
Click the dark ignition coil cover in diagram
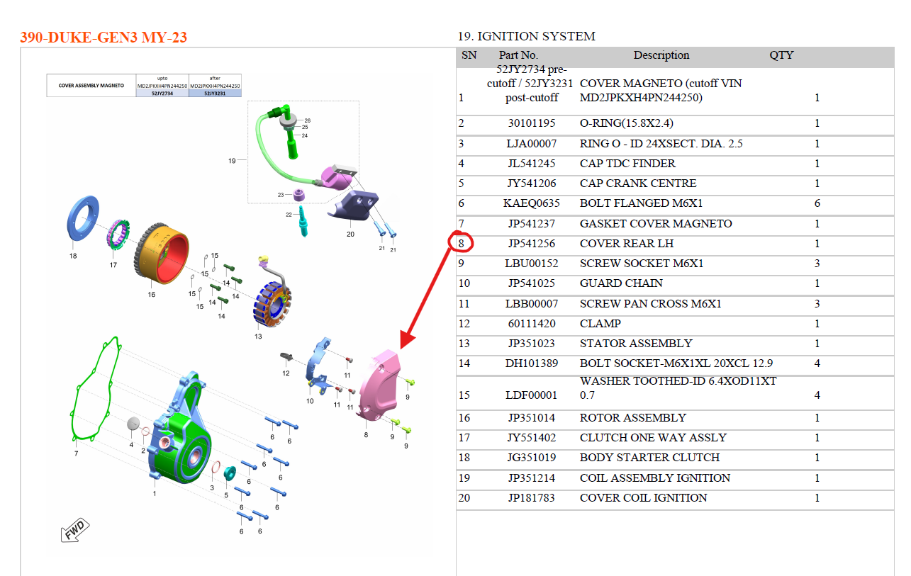352,205
